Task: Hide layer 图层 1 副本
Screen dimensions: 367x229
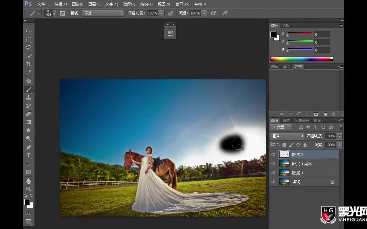Action: [273, 163]
